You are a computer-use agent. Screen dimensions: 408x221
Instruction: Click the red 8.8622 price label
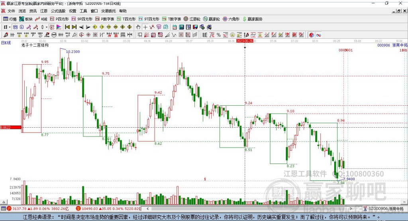(11, 127)
